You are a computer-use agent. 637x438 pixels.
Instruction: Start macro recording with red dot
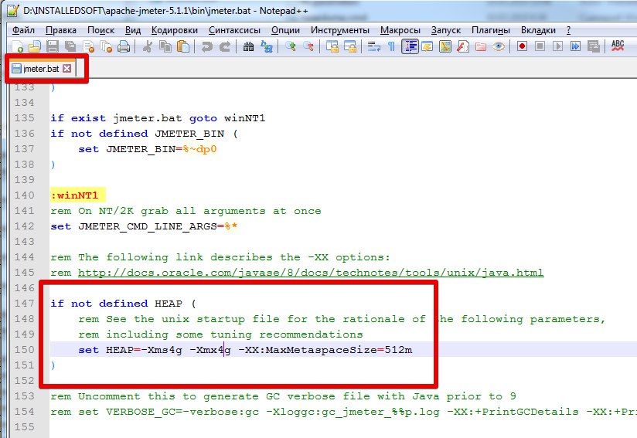(x=522, y=46)
